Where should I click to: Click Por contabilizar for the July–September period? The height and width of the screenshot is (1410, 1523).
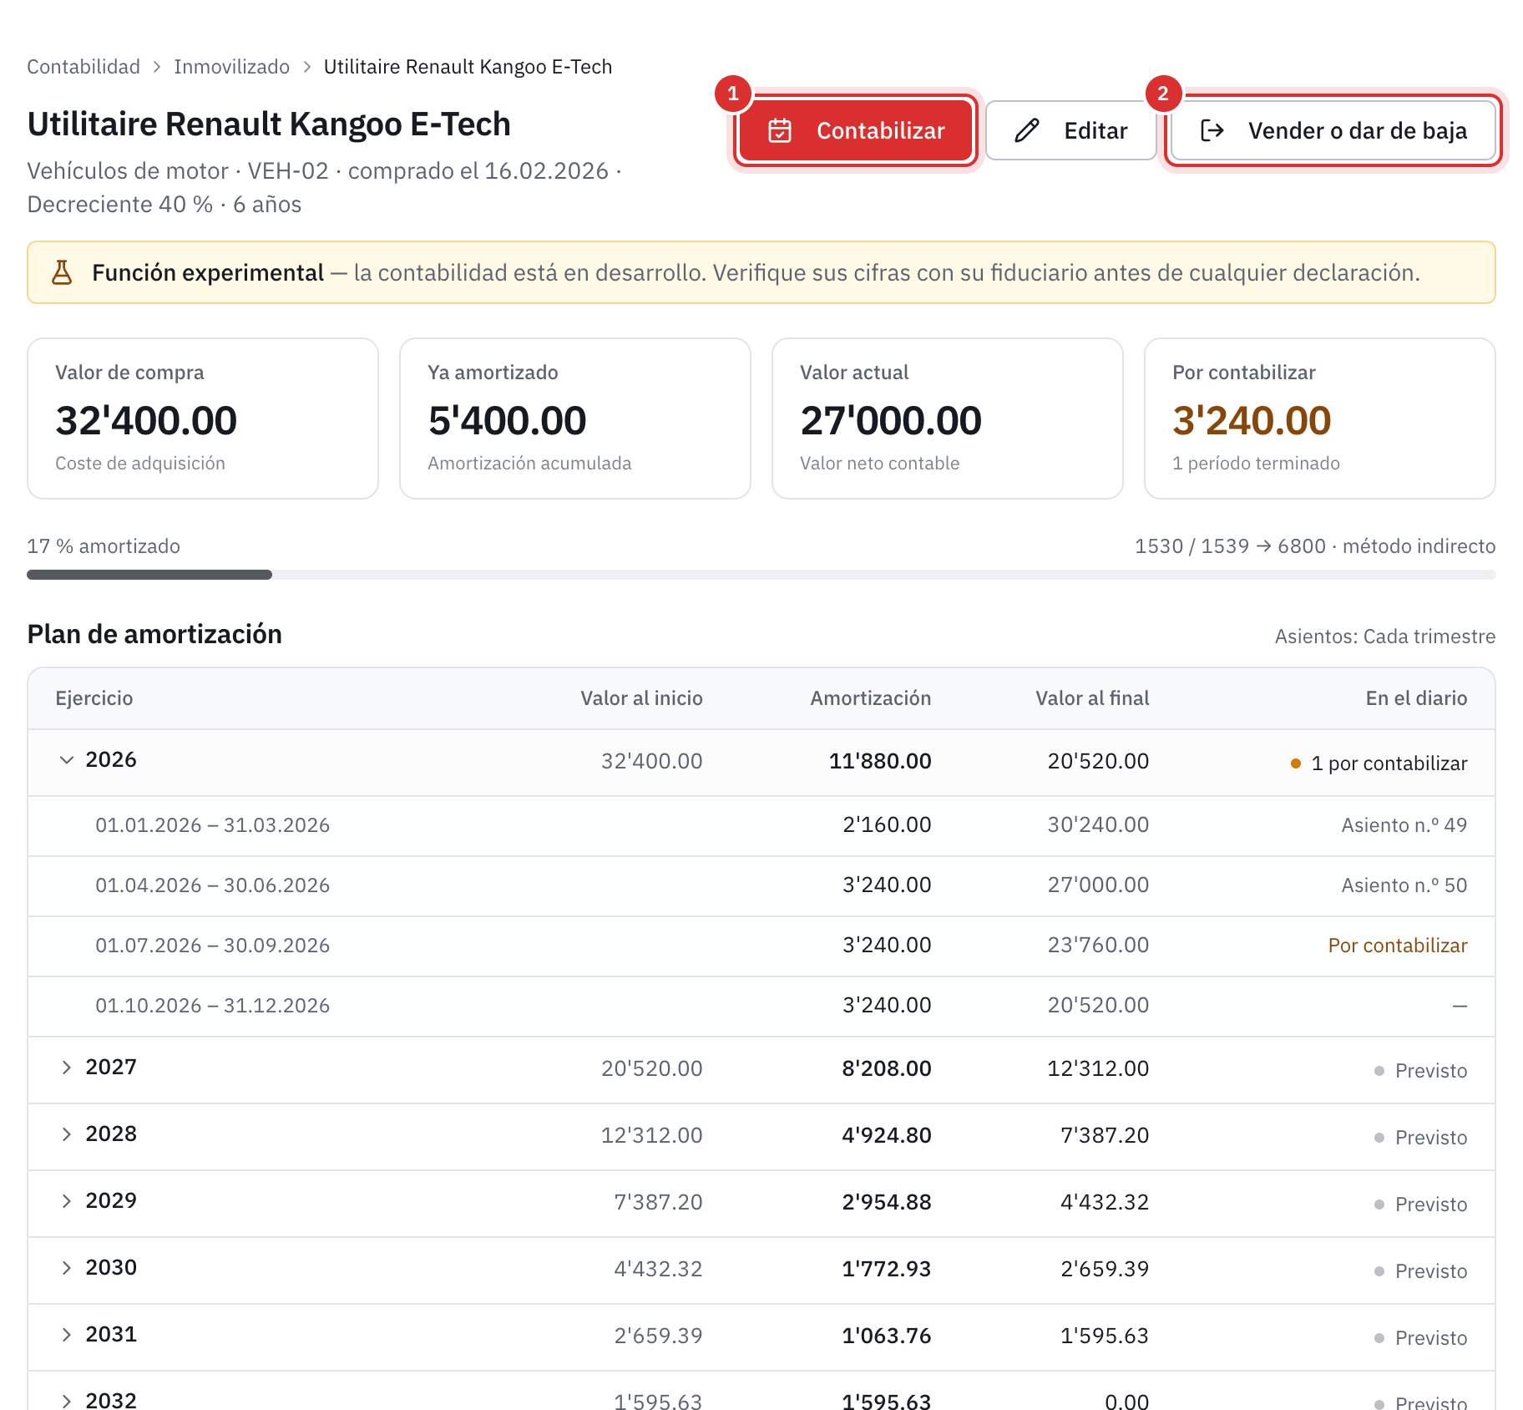click(1398, 946)
